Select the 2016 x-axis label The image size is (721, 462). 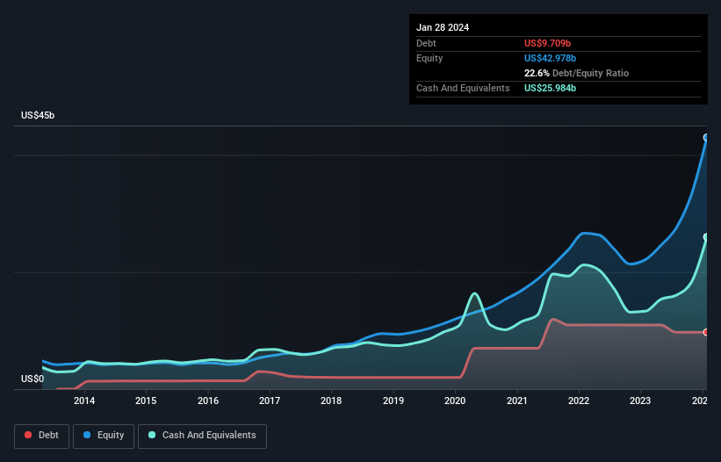coord(208,401)
